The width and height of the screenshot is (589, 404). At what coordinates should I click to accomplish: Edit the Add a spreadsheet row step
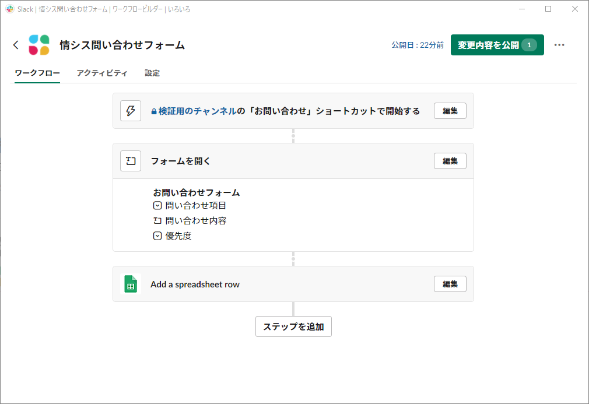pyautogui.click(x=450, y=284)
